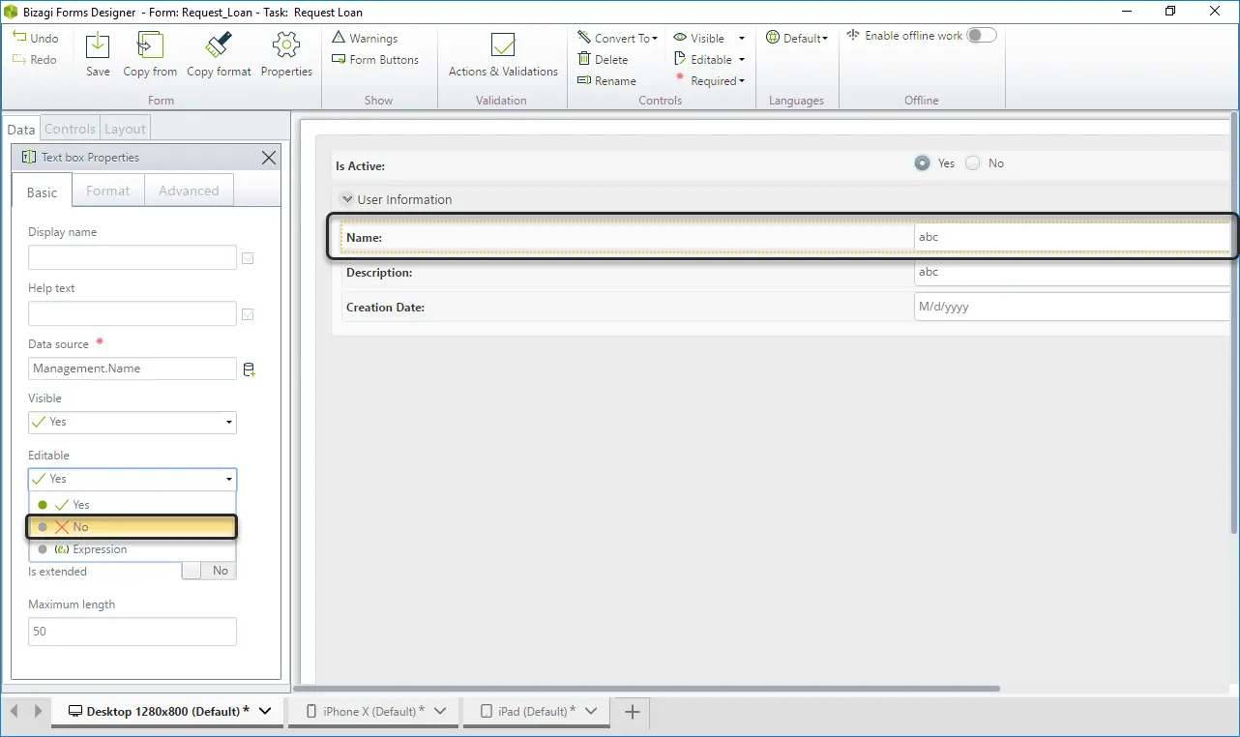
Task: Click the Is Active label
Action: click(x=360, y=166)
